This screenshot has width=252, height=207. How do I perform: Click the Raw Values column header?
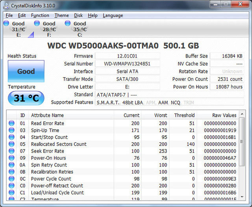click(x=218, y=115)
